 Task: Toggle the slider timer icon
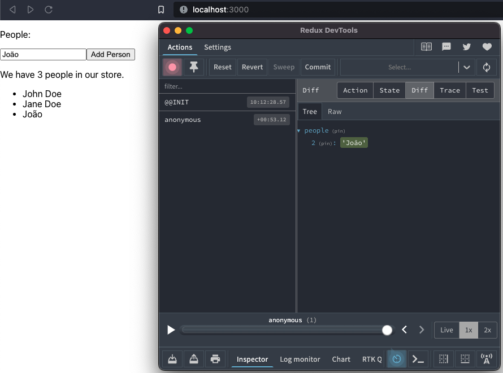click(x=397, y=359)
